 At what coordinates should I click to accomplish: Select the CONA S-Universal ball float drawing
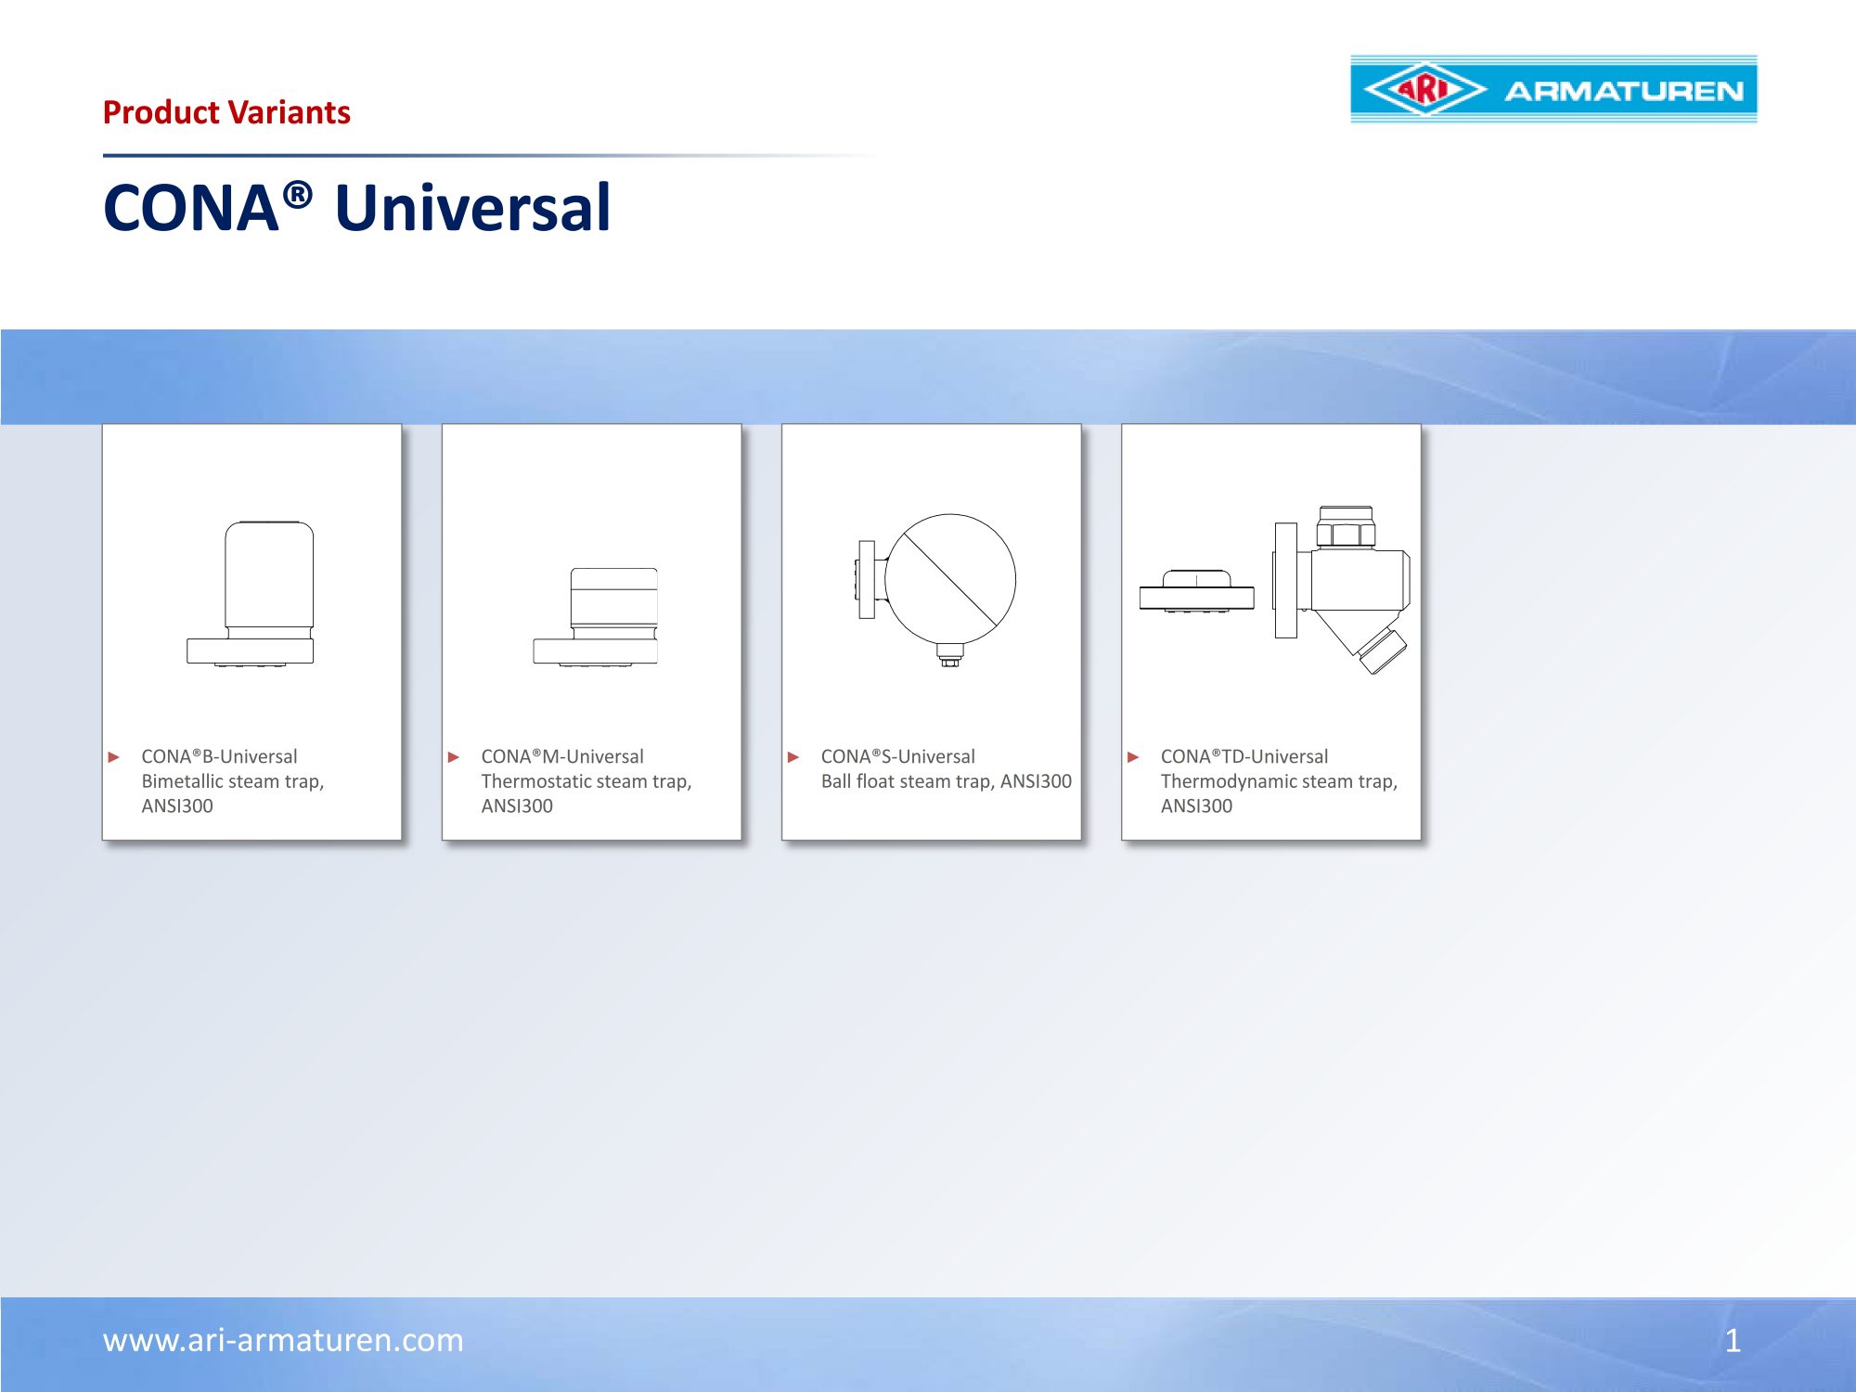(936, 590)
